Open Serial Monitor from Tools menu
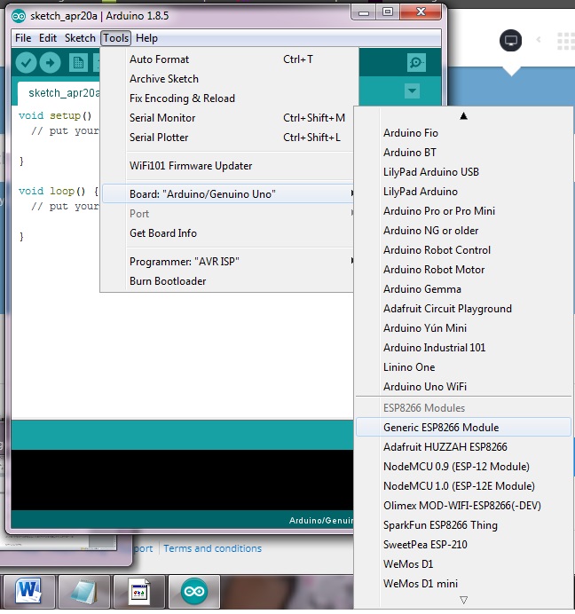 (229, 118)
